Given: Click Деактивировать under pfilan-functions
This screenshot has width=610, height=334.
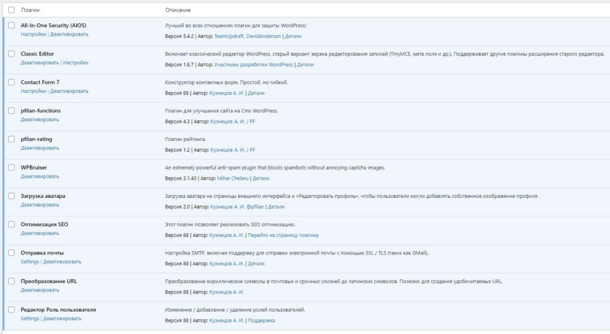Looking at the screenshot, I should click(x=40, y=119).
